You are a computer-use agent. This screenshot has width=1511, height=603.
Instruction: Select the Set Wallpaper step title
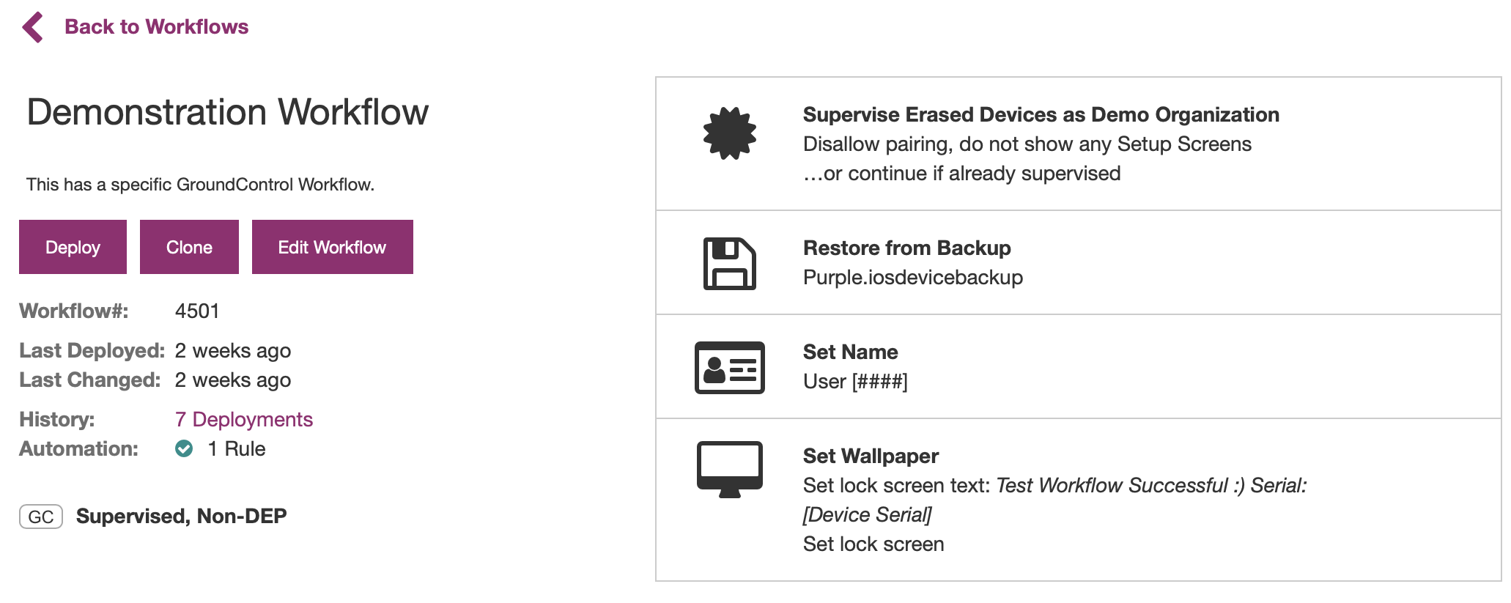click(871, 456)
